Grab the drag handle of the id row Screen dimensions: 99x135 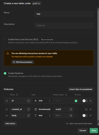[x=7, y=101]
